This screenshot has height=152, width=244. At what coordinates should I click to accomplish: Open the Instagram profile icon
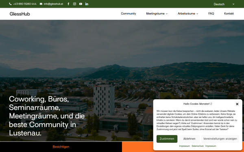74,4
